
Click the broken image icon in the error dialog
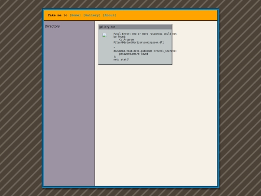pyautogui.click(x=104, y=35)
